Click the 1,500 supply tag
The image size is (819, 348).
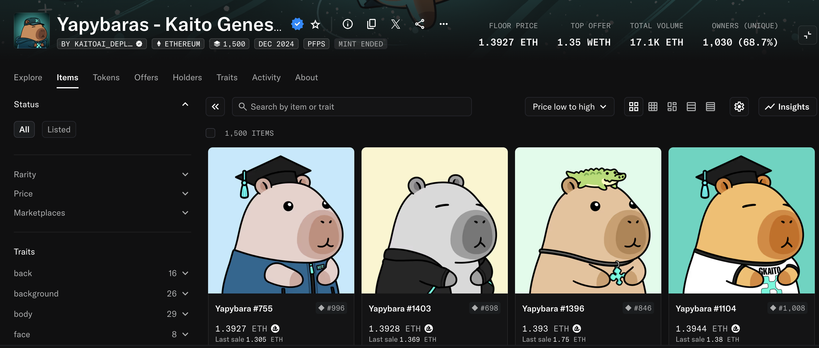pos(229,44)
